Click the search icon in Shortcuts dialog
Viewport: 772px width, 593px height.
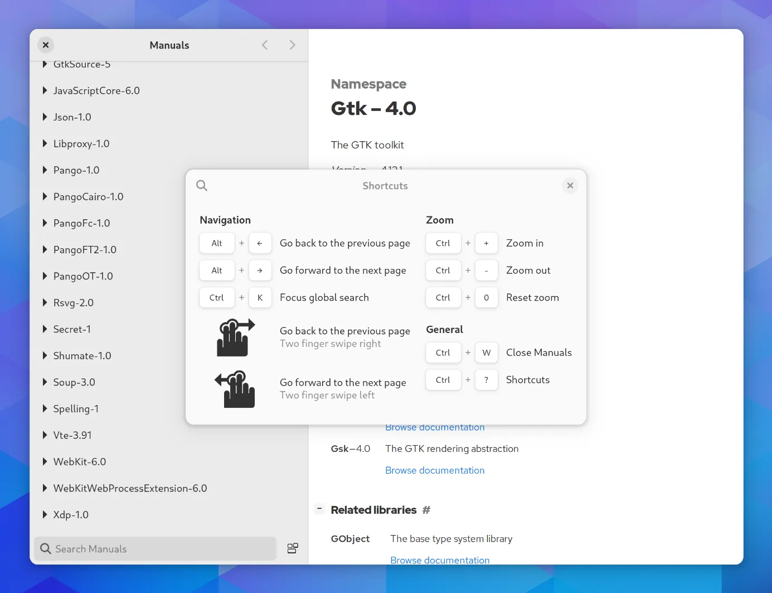[202, 186]
